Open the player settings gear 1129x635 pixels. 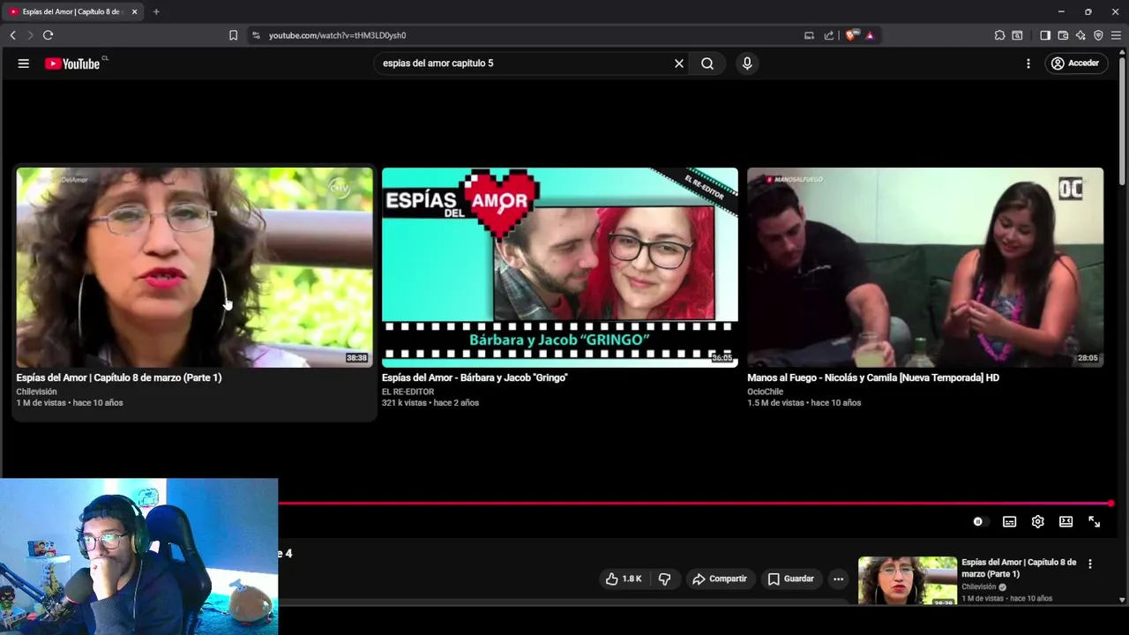coord(1037,522)
